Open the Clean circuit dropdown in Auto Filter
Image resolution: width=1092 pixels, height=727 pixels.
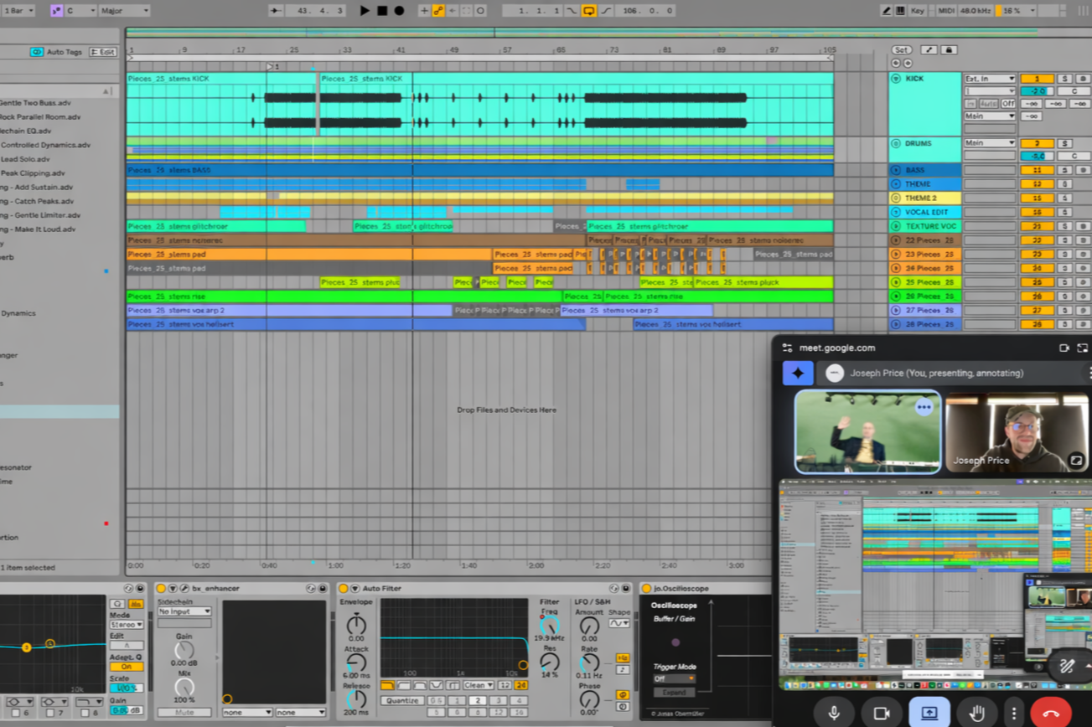point(478,685)
